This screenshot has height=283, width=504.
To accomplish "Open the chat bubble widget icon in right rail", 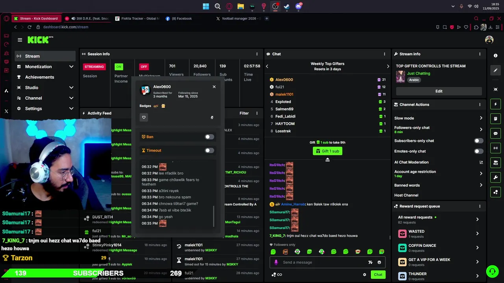I will coord(495,133).
